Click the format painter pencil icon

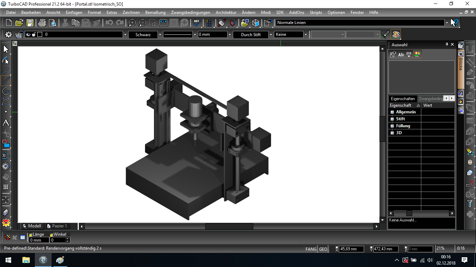point(385,34)
